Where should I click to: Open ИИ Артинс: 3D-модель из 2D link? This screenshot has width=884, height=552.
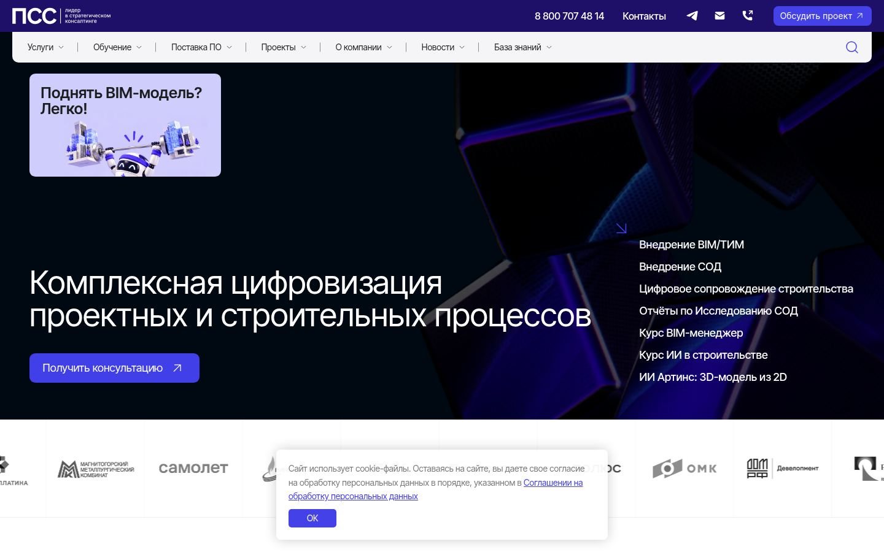point(713,377)
